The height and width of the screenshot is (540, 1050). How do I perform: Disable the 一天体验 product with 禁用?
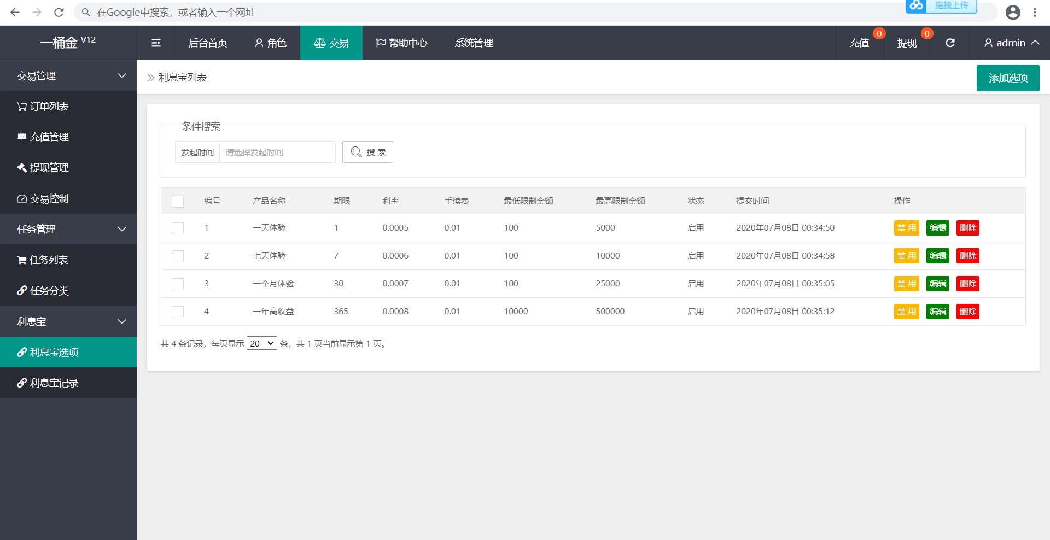click(x=907, y=228)
